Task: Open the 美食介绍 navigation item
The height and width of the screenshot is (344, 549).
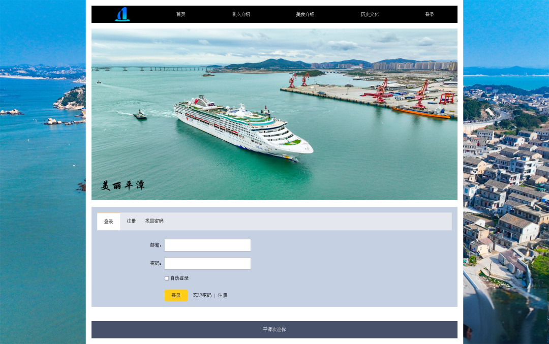Action: coord(305,14)
